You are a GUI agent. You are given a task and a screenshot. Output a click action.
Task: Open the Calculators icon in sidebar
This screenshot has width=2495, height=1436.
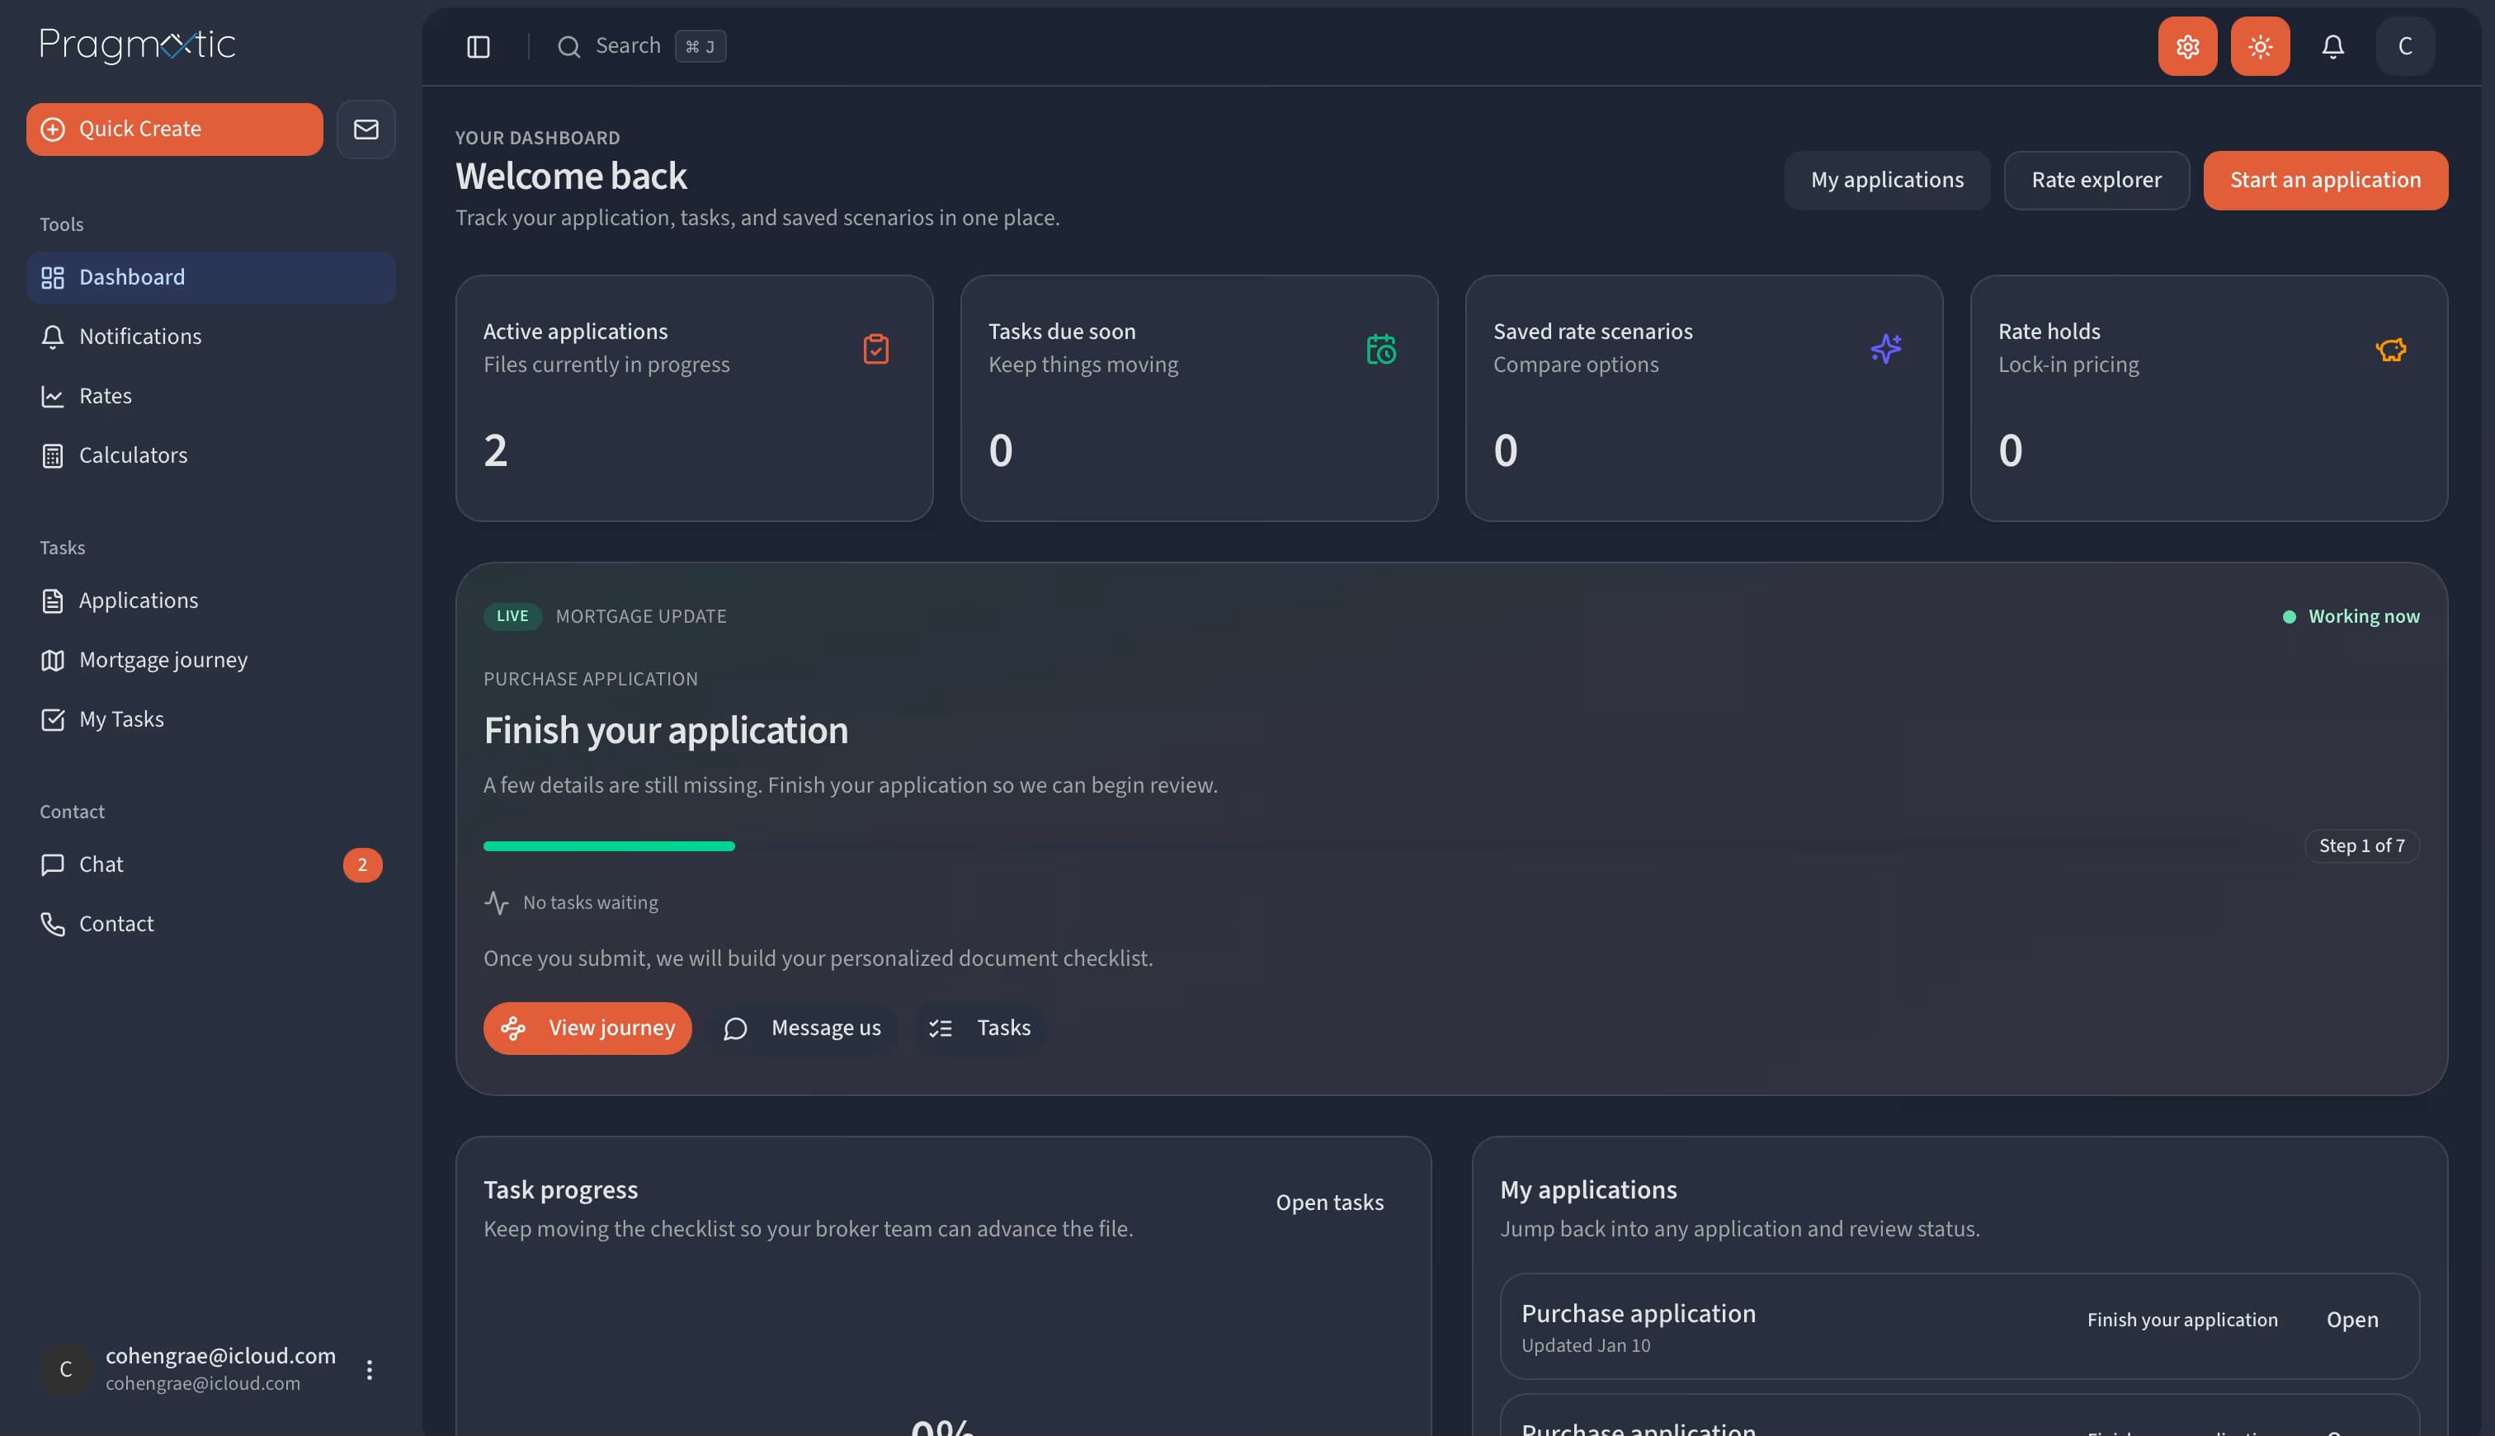click(x=54, y=454)
